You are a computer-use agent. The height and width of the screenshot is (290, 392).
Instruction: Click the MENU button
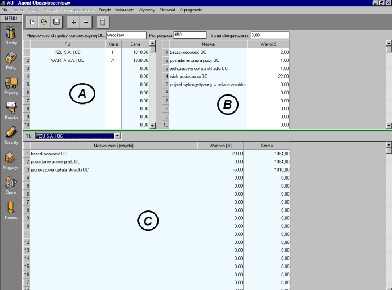click(x=11, y=19)
